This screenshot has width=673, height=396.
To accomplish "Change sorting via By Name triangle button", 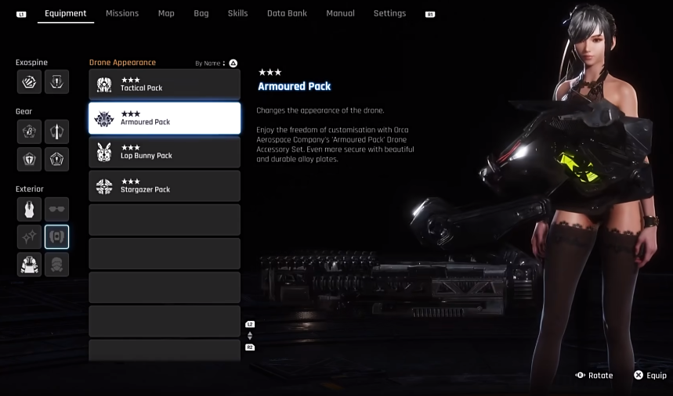I will [233, 63].
